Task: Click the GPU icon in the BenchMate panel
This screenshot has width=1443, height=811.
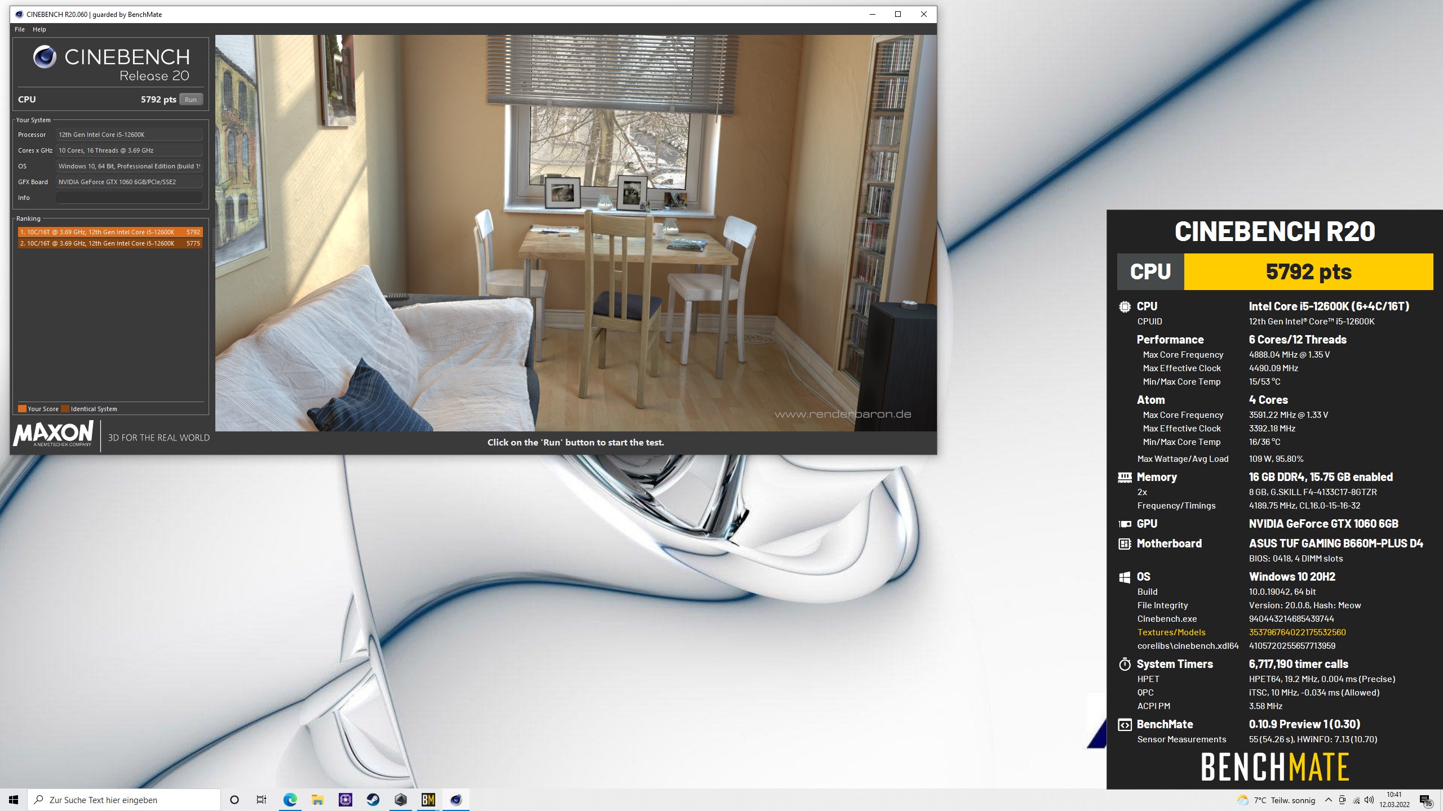Action: [1125, 524]
